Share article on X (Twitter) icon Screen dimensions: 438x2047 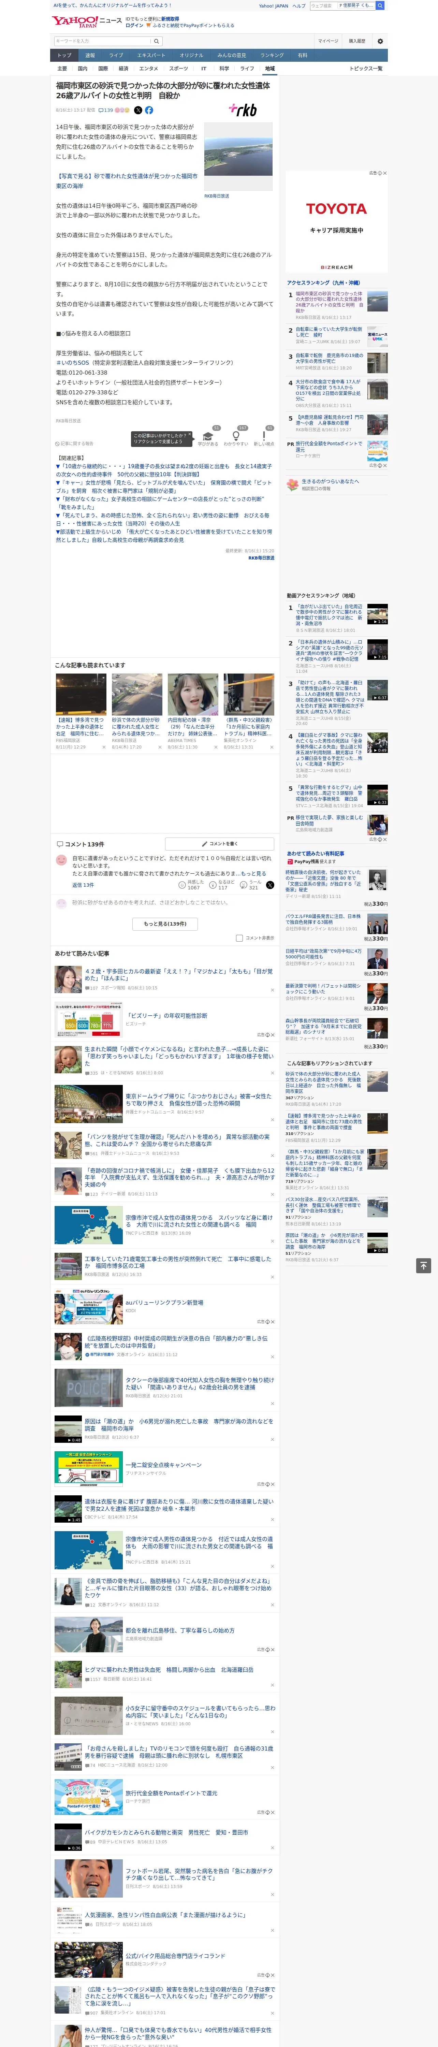tap(138, 111)
